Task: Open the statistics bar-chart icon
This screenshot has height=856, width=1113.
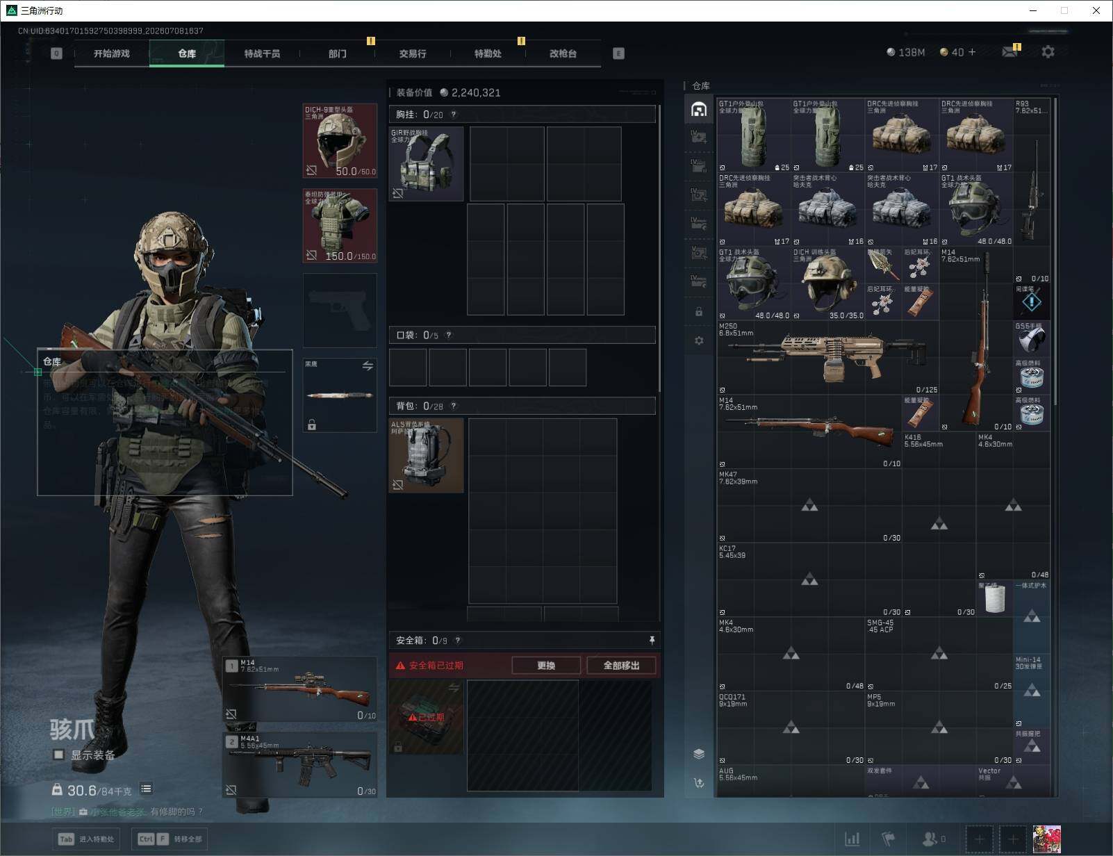Action: [x=852, y=839]
